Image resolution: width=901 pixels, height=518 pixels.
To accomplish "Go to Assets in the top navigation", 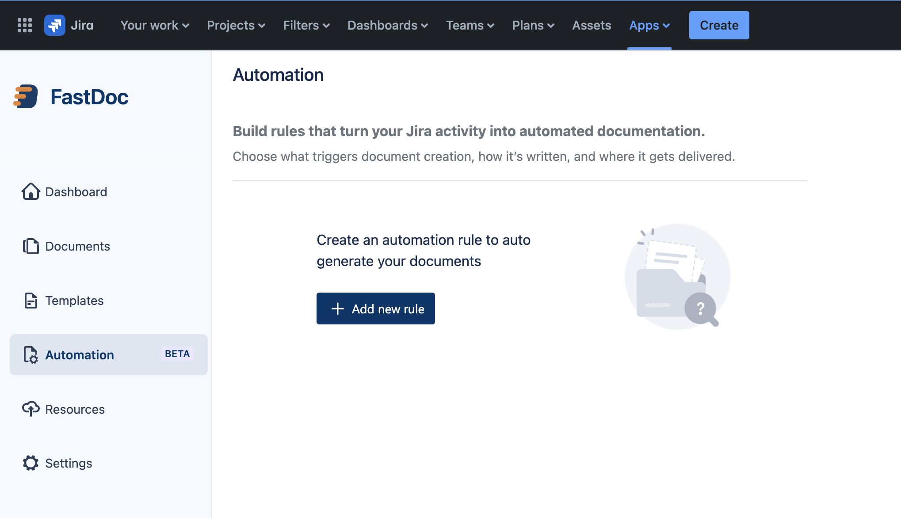I will pyautogui.click(x=592, y=25).
